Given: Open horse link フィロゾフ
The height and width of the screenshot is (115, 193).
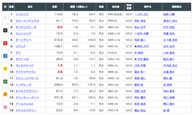Looking at the screenshot, I should (x=22, y=14).
